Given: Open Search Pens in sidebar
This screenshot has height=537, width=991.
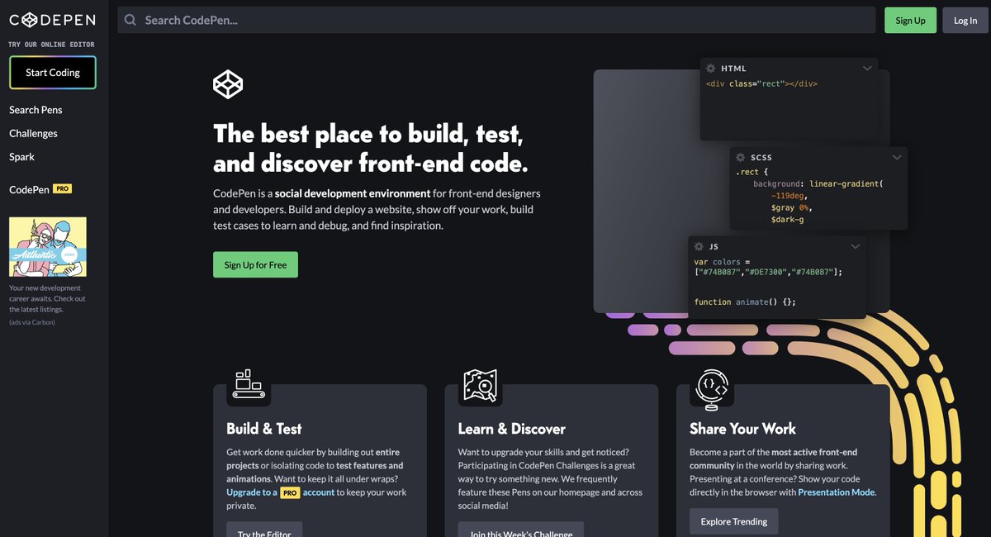Looking at the screenshot, I should [x=36, y=110].
